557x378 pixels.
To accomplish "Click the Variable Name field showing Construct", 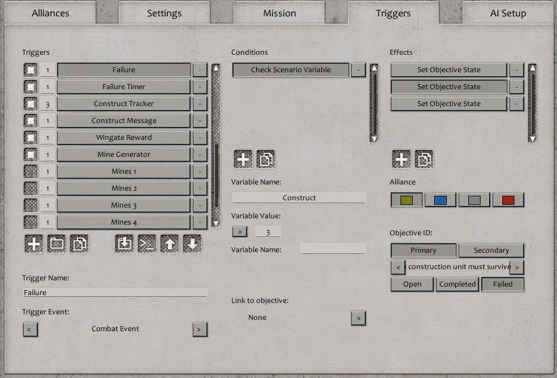I will point(299,197).
